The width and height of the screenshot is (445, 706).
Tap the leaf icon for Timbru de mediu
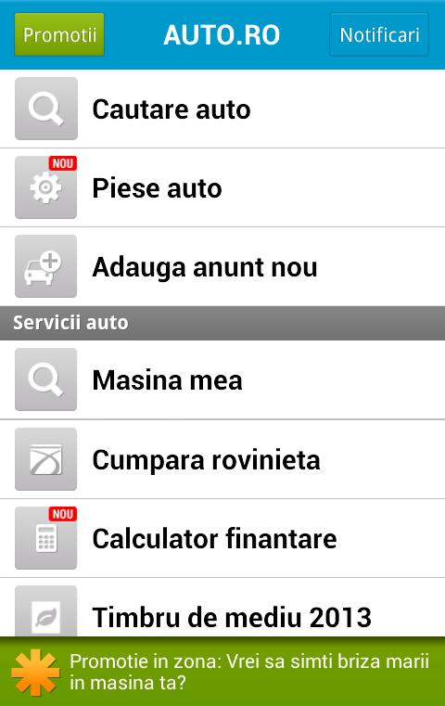point(46,611)
